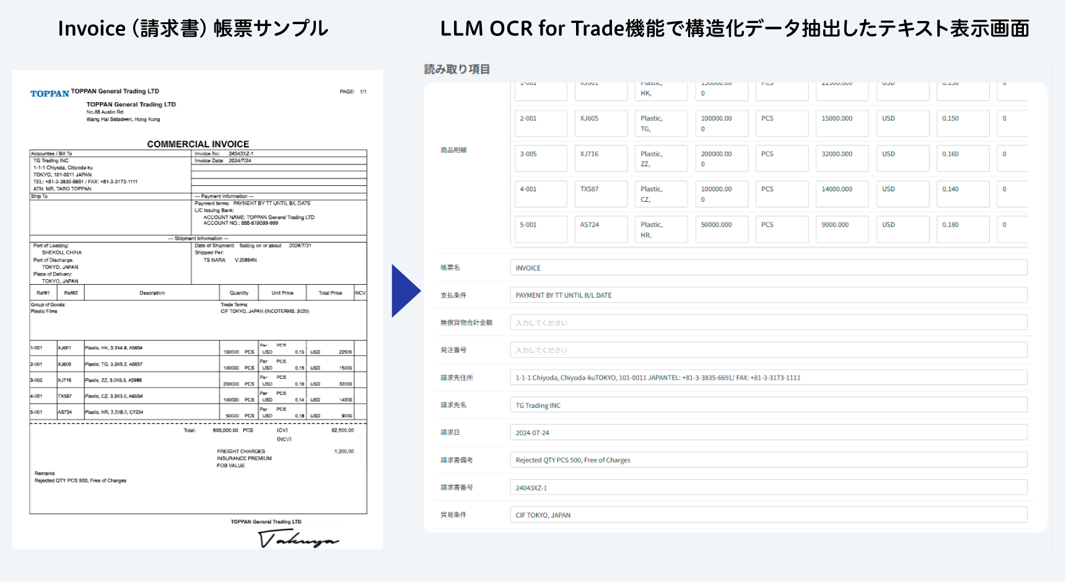Viewport: 1066px width, 582px height.
Task: Click the USD cell in row 3-005
Action: tap(902, 158)
